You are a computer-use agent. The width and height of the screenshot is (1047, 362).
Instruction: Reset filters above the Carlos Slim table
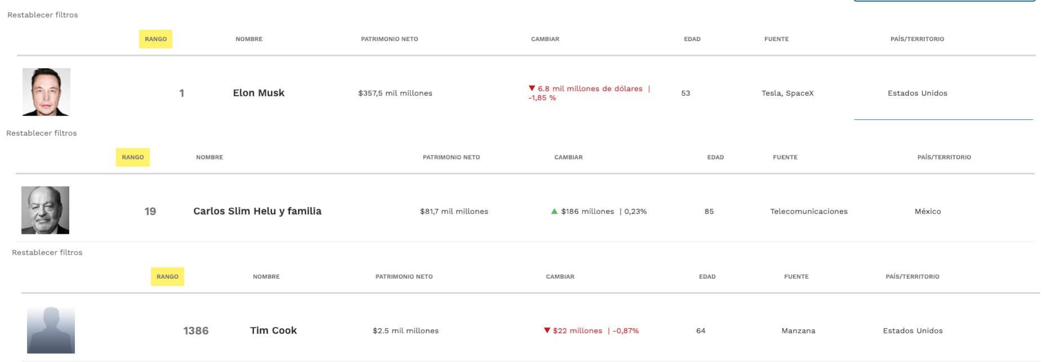click(42, 133)
